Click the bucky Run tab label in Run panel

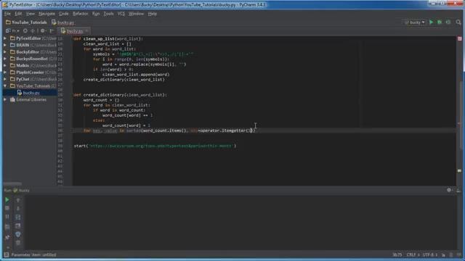point(21,190)
